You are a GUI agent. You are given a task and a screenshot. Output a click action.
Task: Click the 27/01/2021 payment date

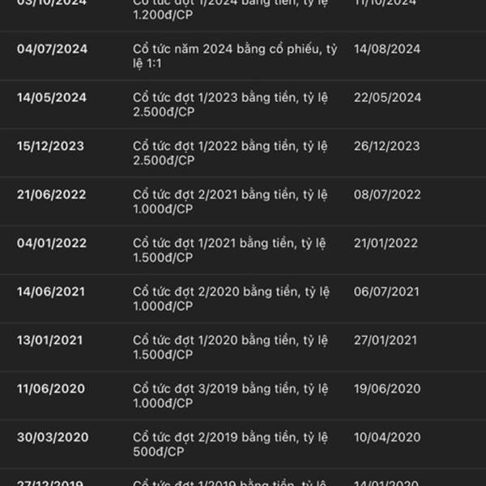(x=385, y=340)
